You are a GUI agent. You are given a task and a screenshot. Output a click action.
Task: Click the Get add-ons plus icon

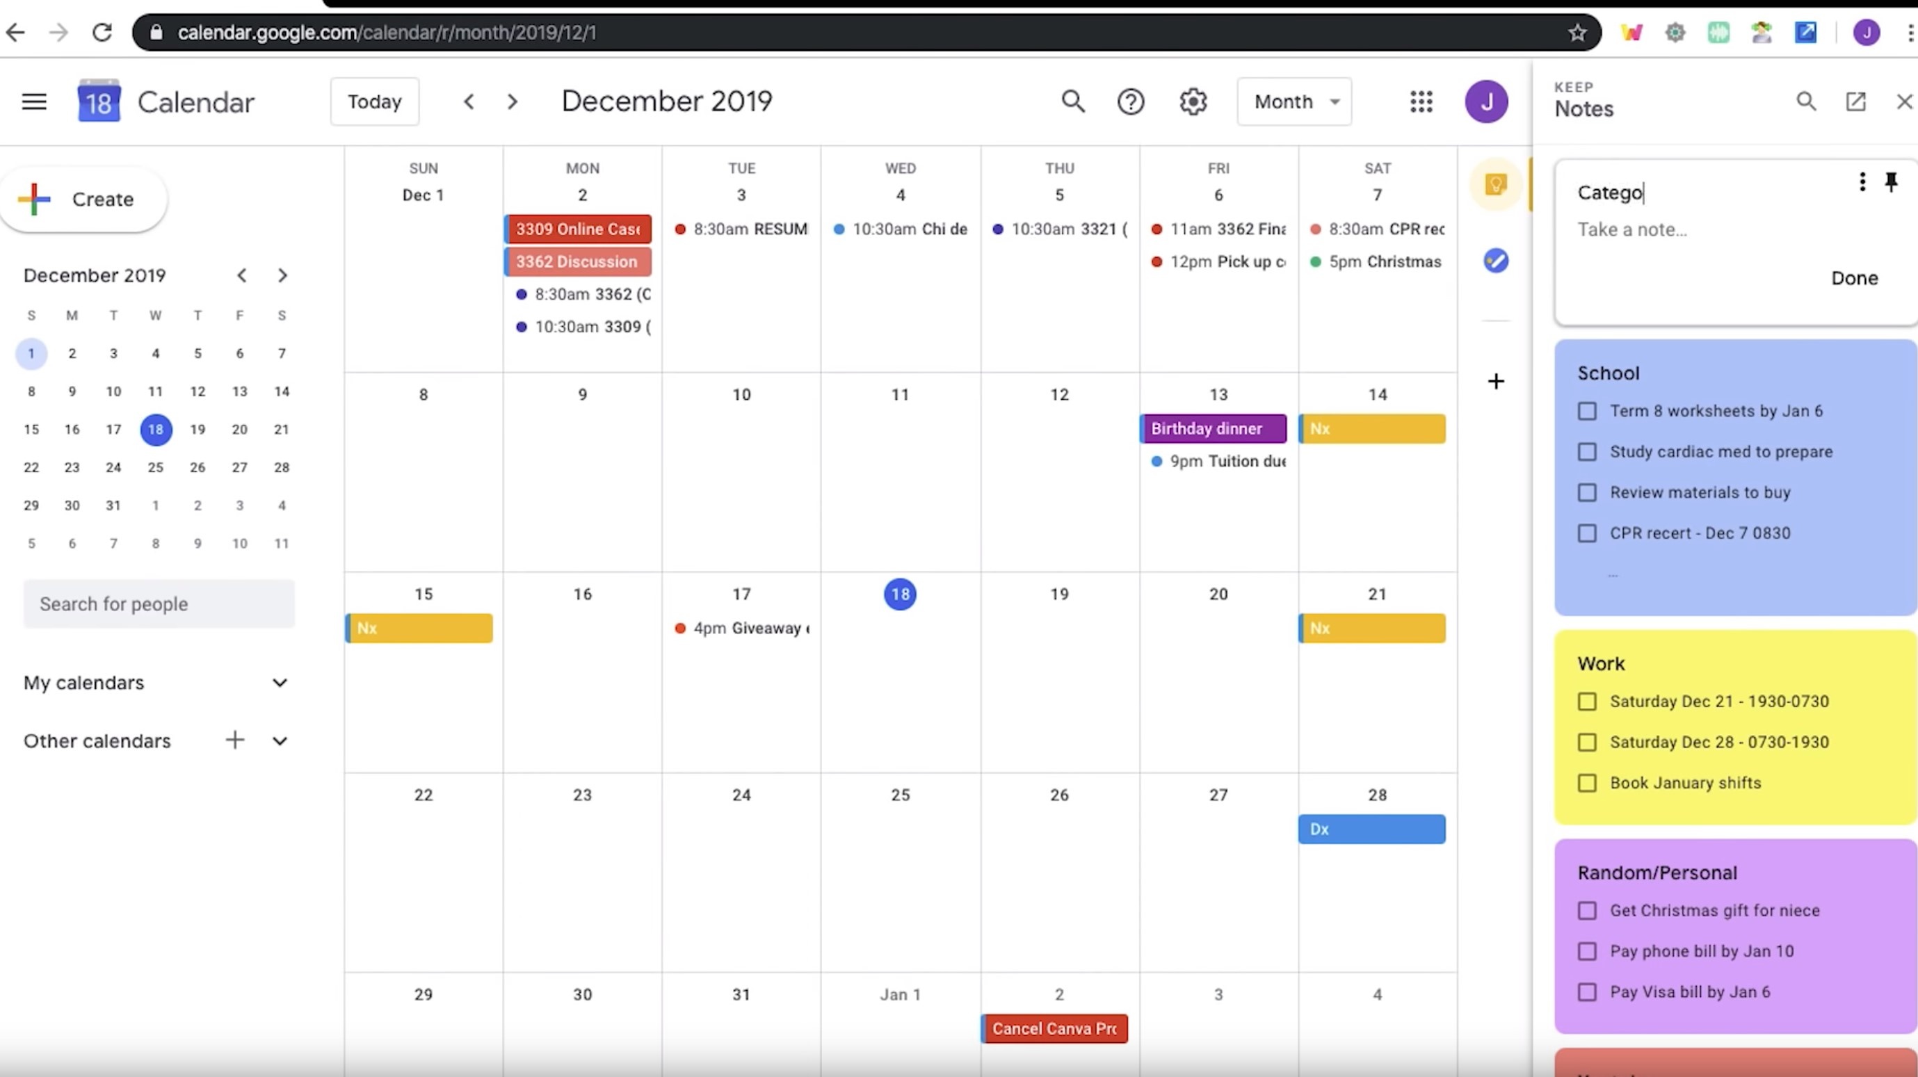pyautogui.click(x=1495, y=381)
